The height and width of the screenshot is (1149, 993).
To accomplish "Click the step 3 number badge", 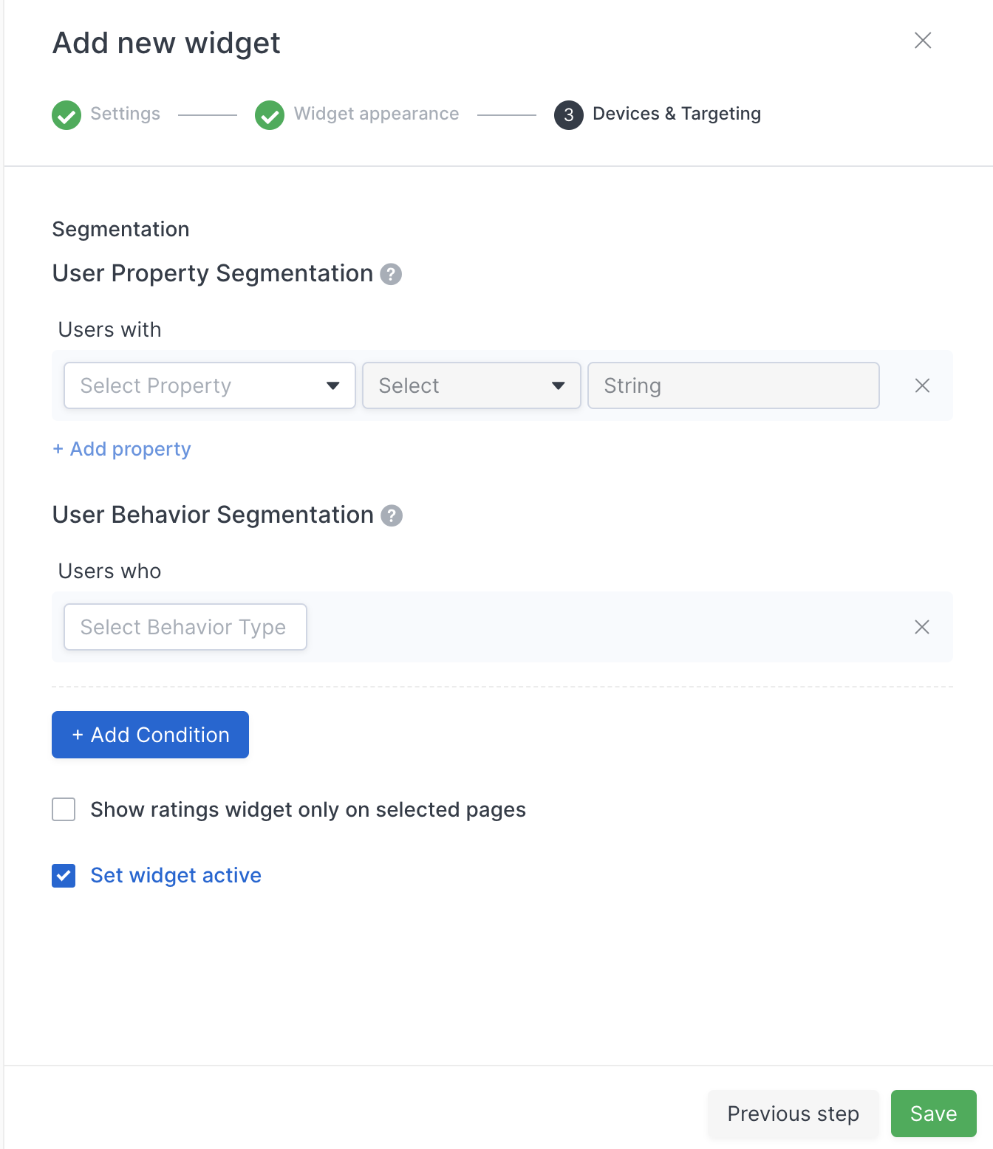I will click(x=569, y=114).
